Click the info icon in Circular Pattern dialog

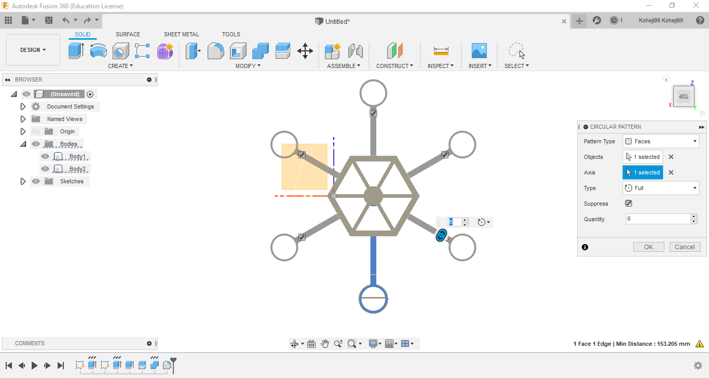(x=585, y=247)
